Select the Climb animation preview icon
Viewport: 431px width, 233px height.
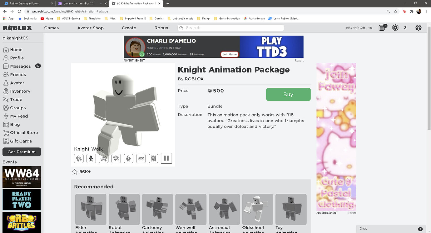pos(153,158)
